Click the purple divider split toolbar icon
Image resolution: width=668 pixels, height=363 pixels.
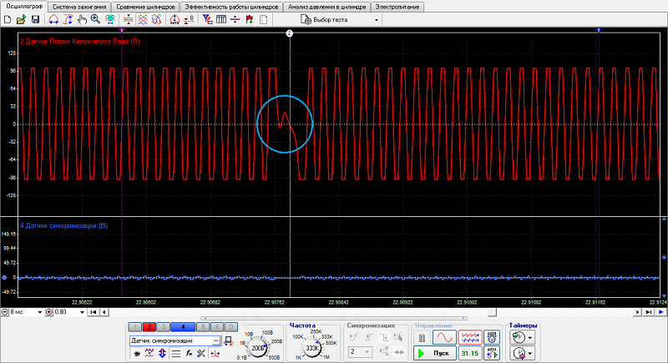235,19
